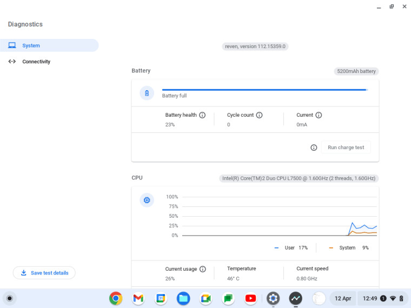
Task: Open Google Chrome from the shelf
Action: tap(116, 298)
